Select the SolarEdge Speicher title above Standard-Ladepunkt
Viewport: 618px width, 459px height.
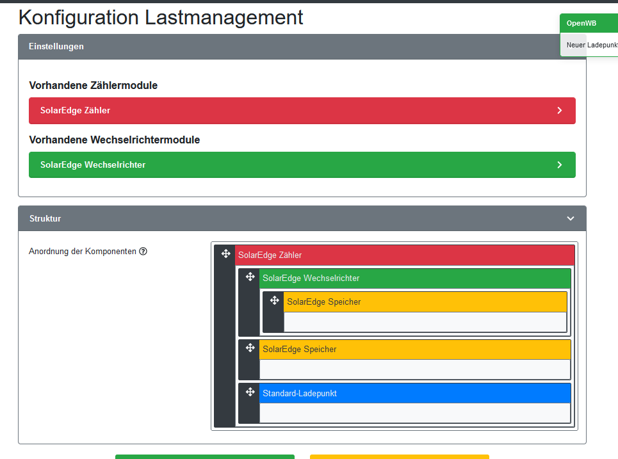(x=414, y=350)
